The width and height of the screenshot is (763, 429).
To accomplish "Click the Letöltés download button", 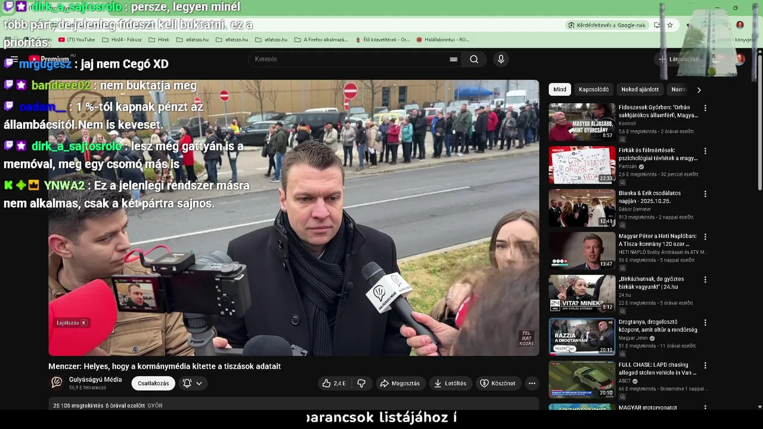I will [450, 383].
